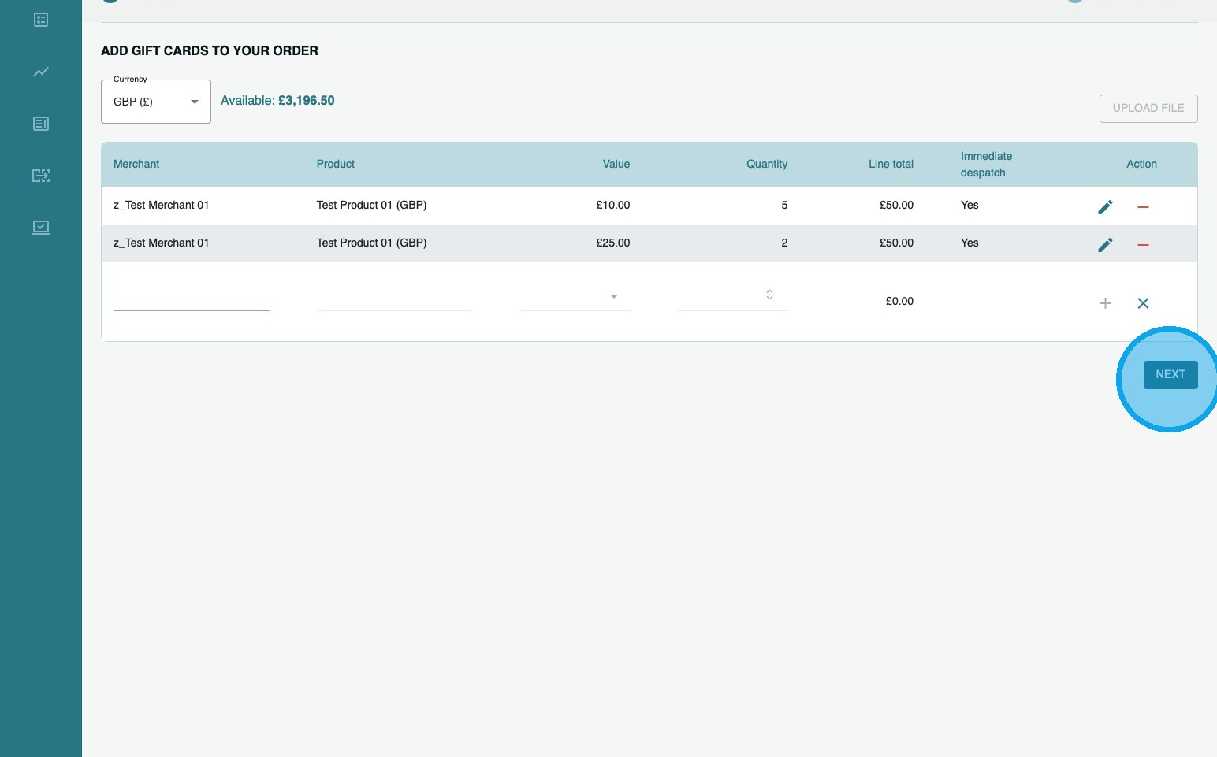The image size is (1217, 757).
Task: Click the quantity 5 cell
Action: coord(784,205)
